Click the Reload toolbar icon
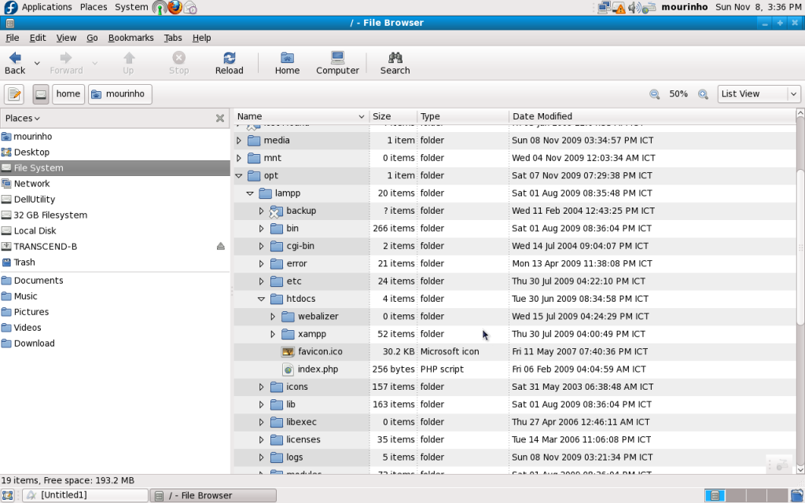The height and width of the screenshot is (503, 805). click(229, 59)
